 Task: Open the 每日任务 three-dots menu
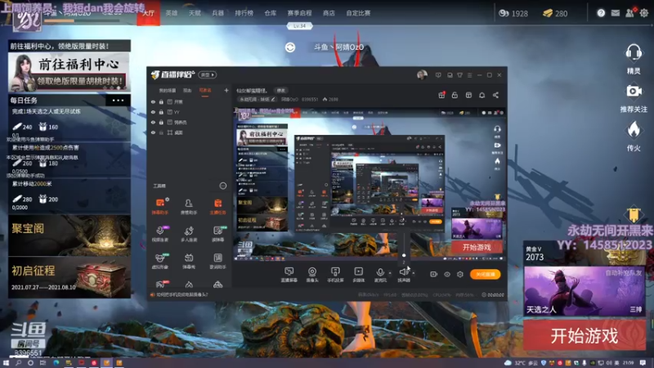(118, 100)
